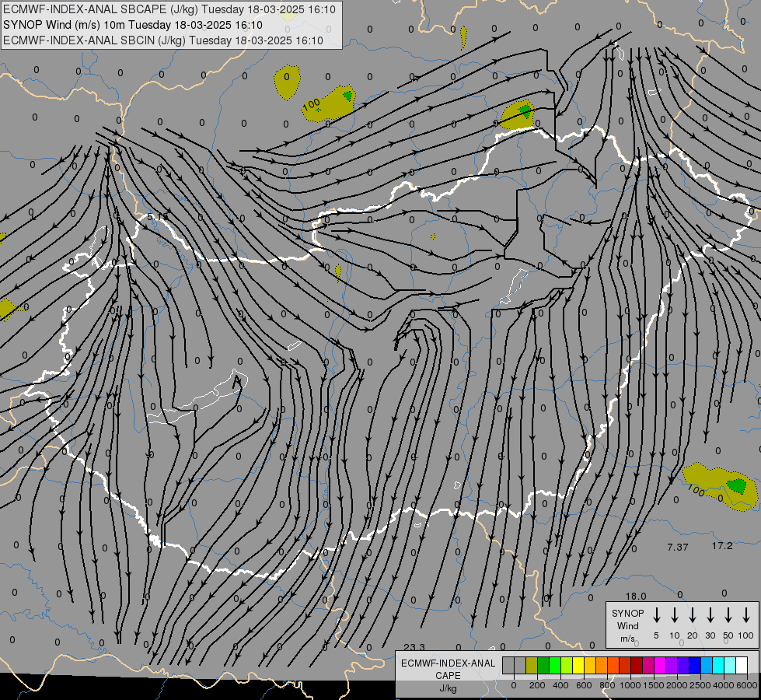Click the 50 m/s wind arrow in legend
The height and width of the screenshot is (700, 761).
(x=728, y=615)
